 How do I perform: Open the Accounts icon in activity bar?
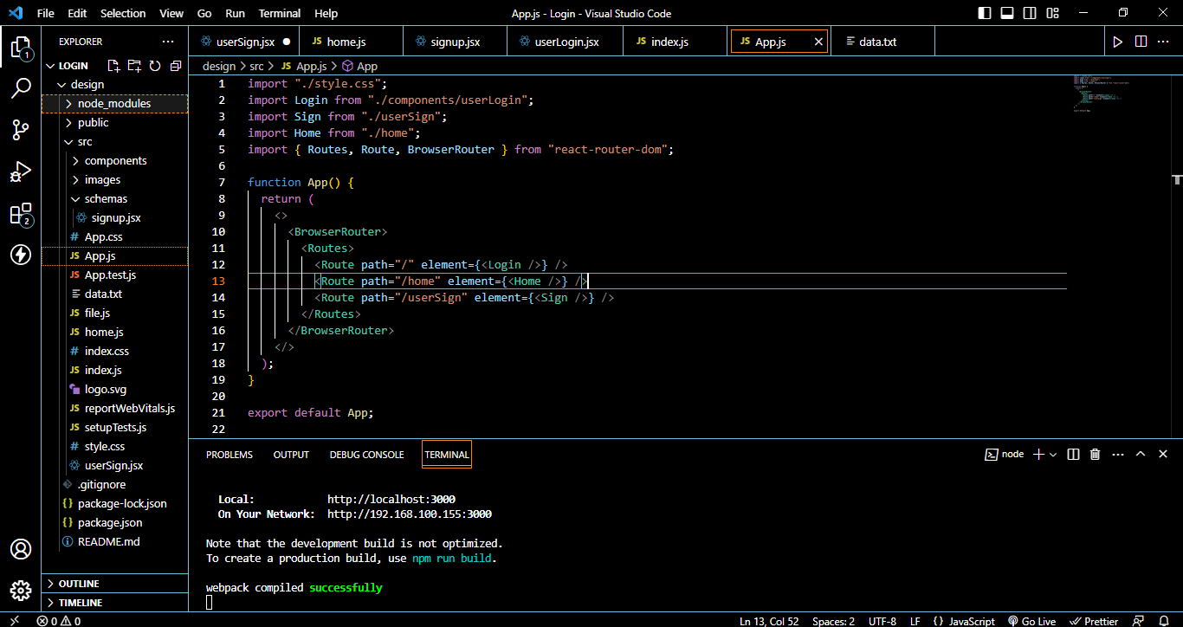pos(21,549)
